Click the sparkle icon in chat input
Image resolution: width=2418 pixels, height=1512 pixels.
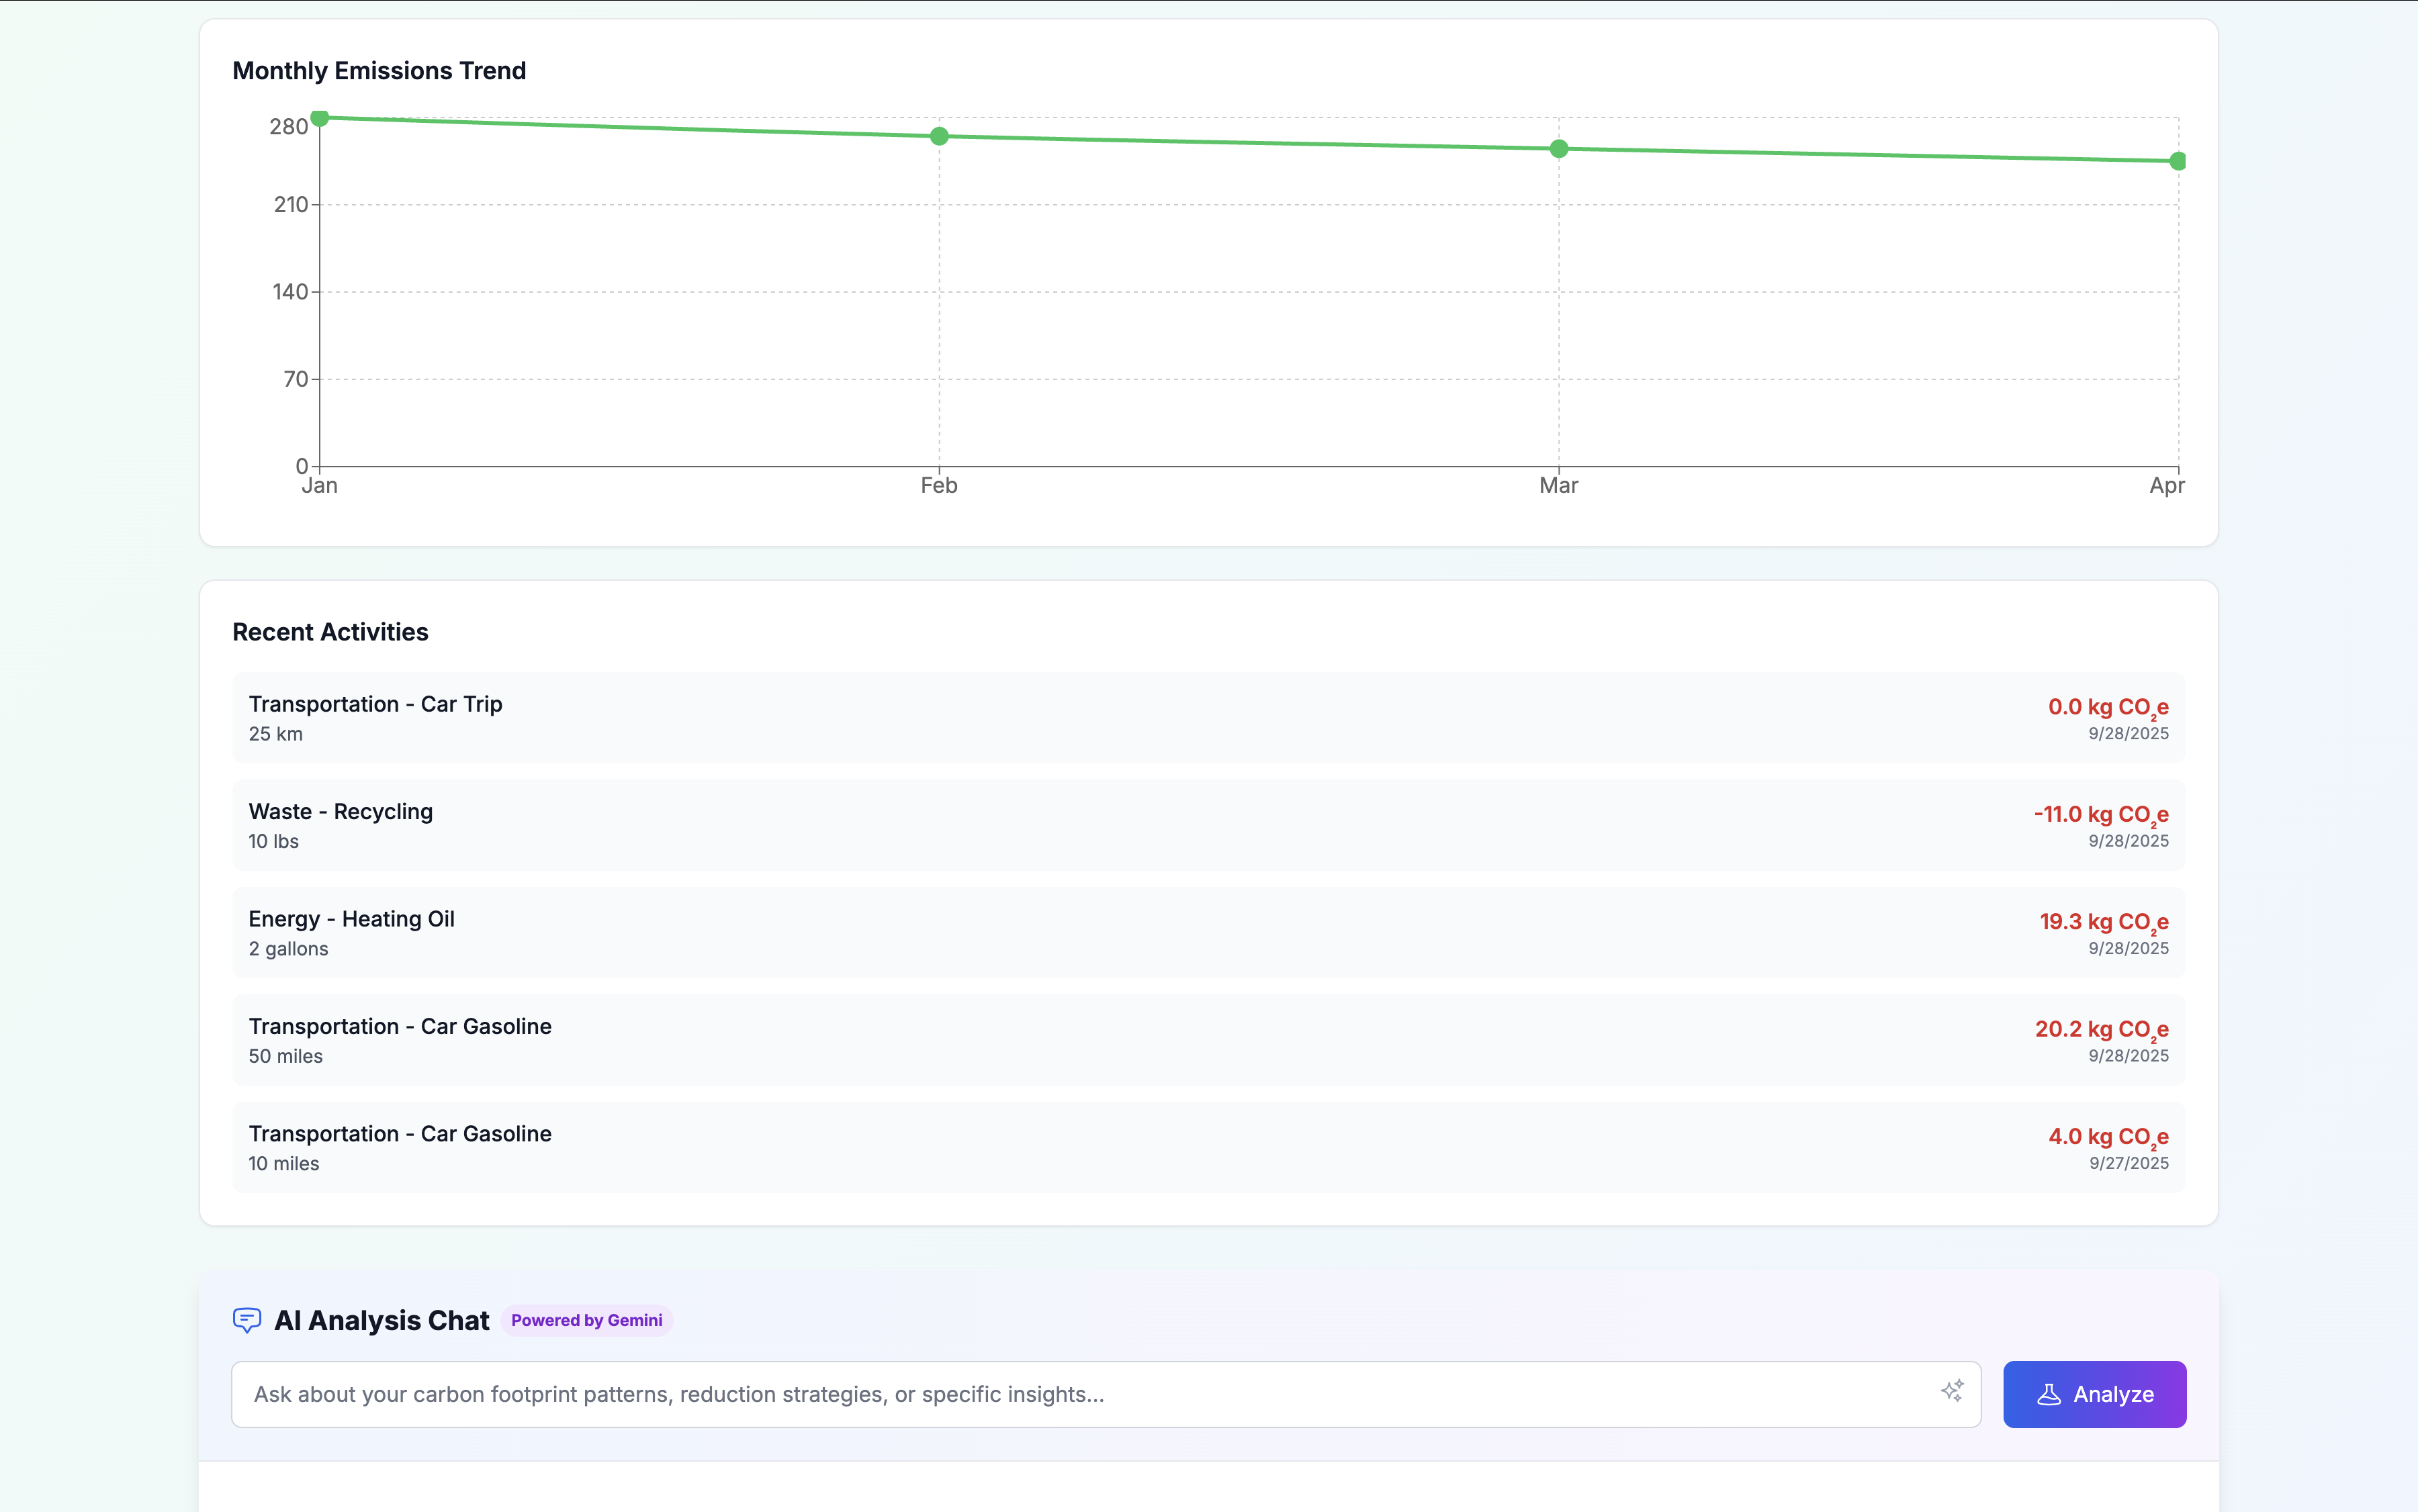(x=1952, y=1391)
